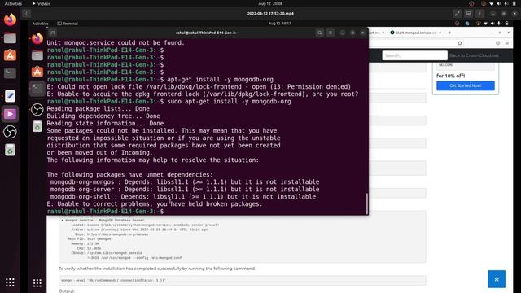Click the battery icon in the top bar
The width and height of the screenshot is (521, 293).
(x=514, y=3)
